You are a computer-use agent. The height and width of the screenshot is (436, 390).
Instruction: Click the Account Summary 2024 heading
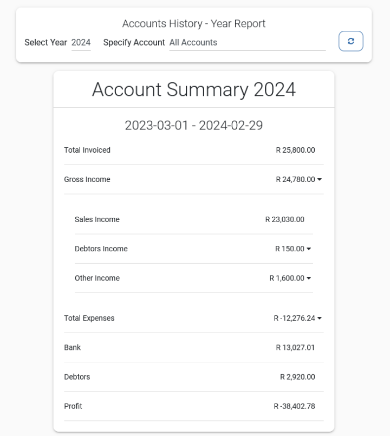194,89
